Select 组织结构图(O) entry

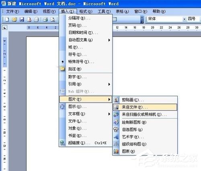pos(145,144)
